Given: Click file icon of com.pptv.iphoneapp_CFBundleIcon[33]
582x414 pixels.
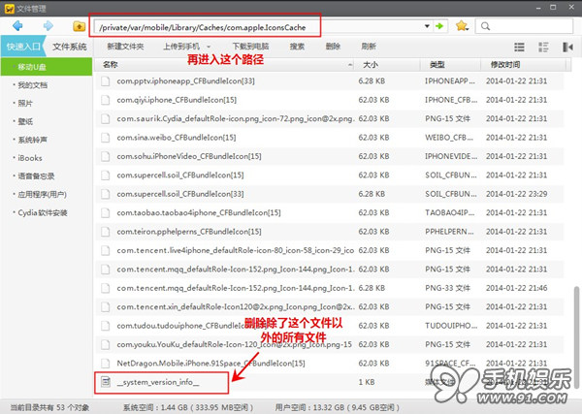Looking at the screenshot, I should 106,80.
